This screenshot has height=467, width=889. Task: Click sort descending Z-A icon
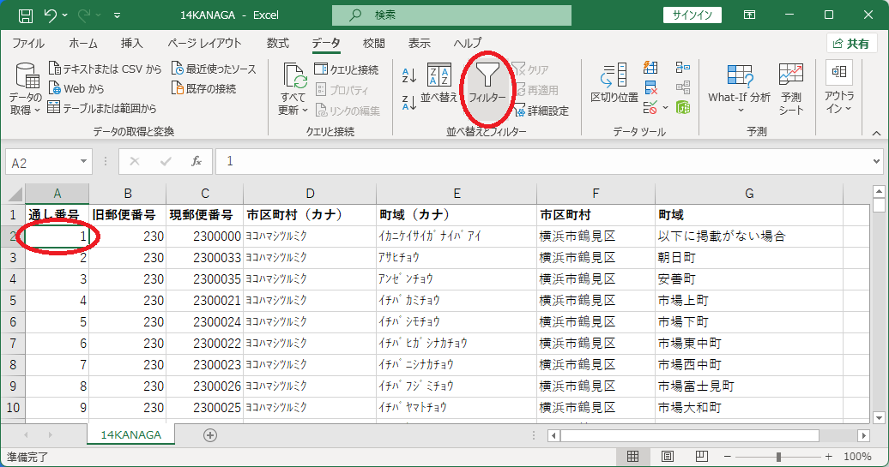(x=408, y=103)
